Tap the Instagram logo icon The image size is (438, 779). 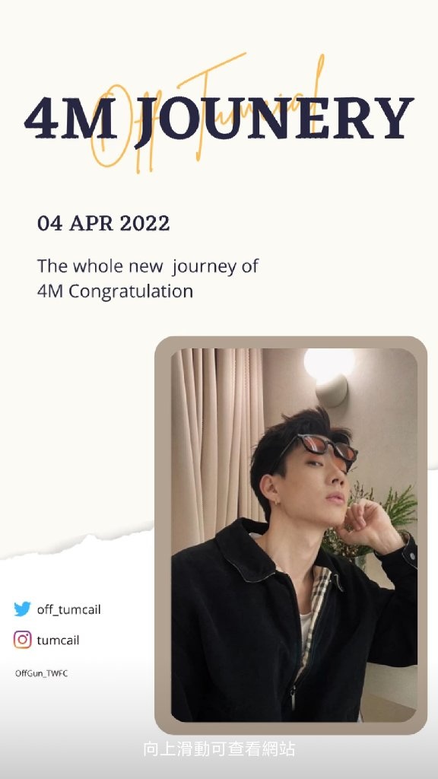22,640
